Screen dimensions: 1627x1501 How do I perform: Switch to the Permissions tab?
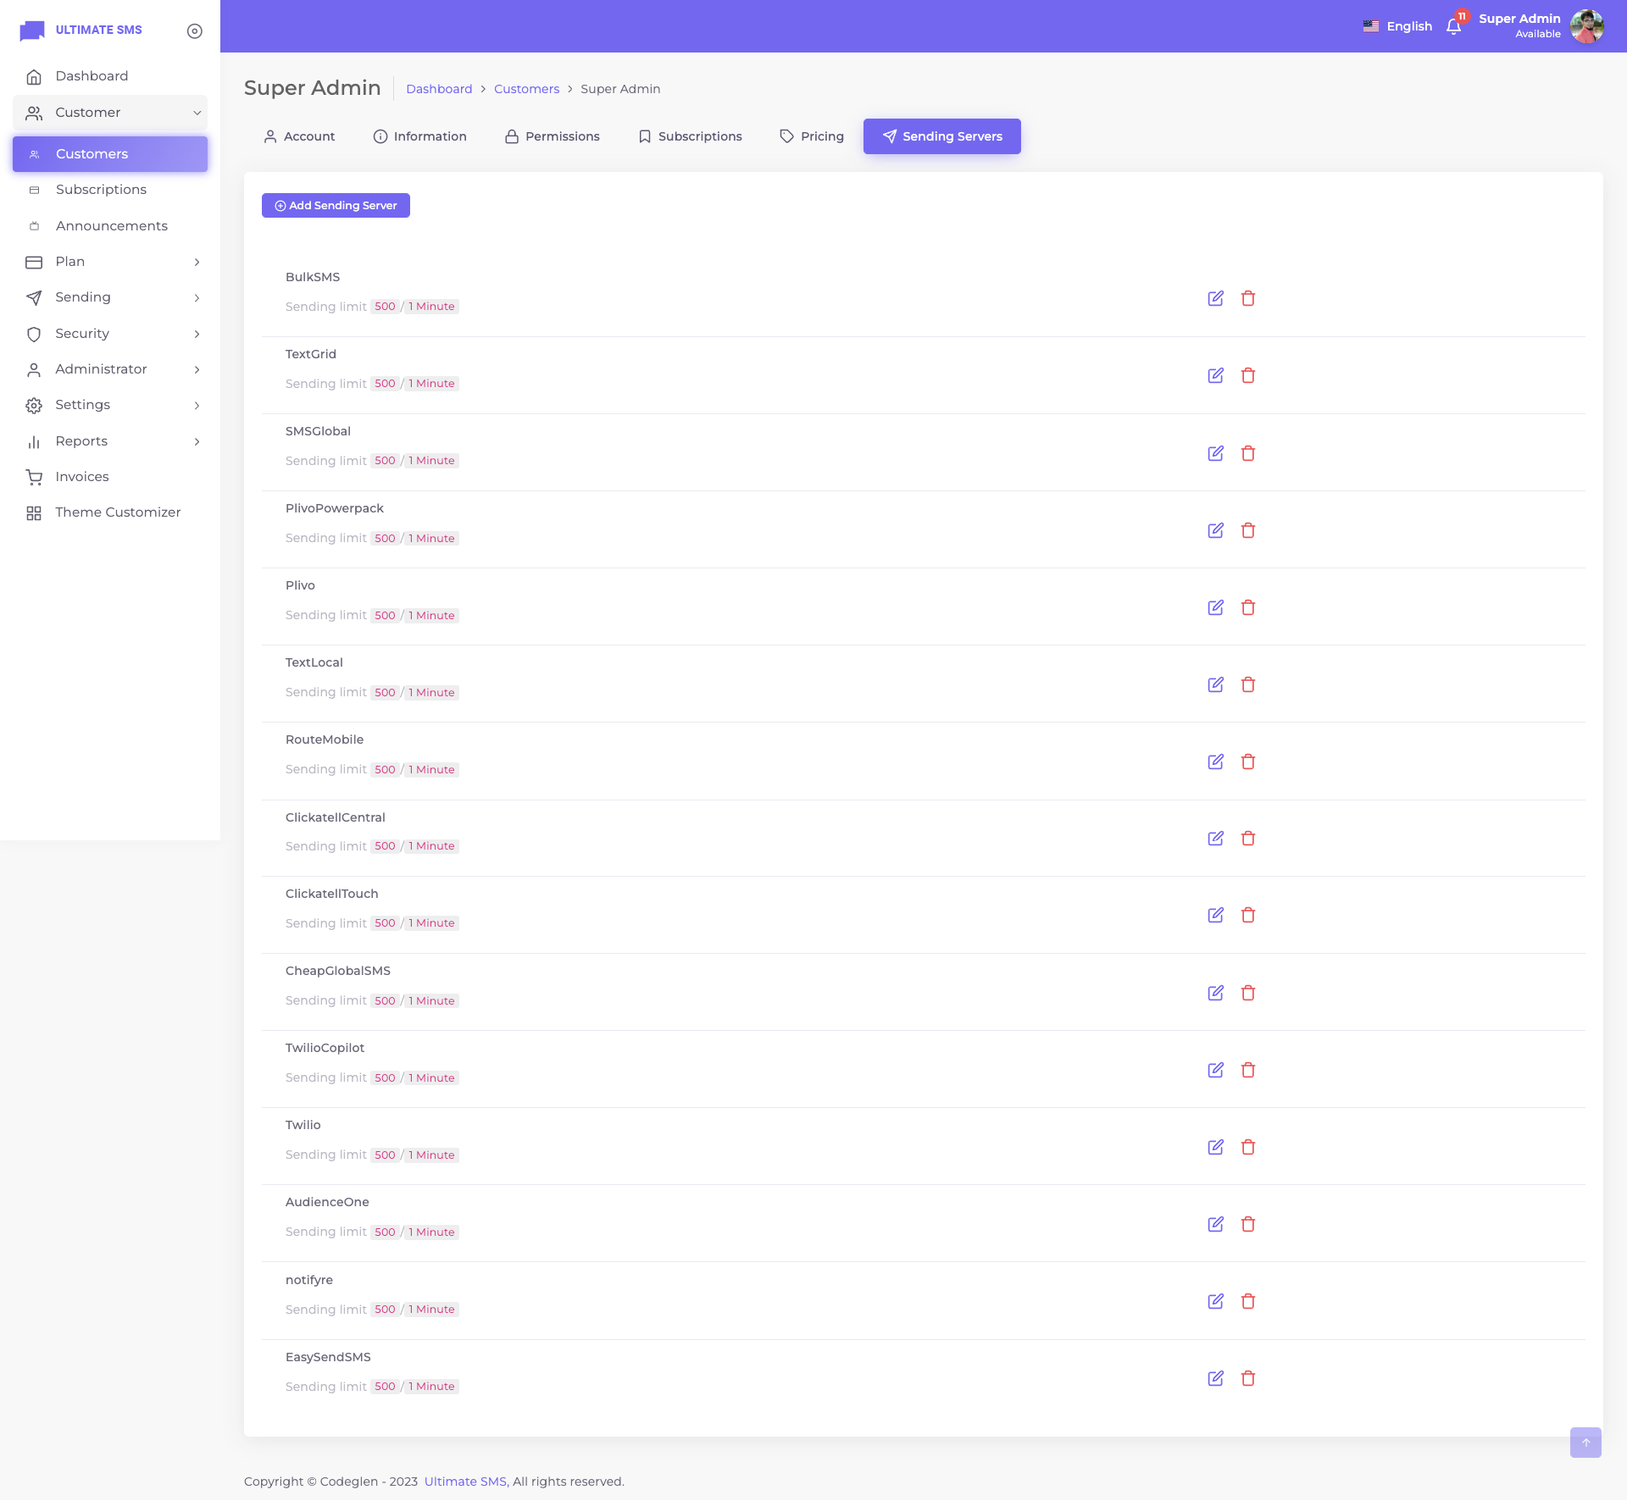(552, 136)
